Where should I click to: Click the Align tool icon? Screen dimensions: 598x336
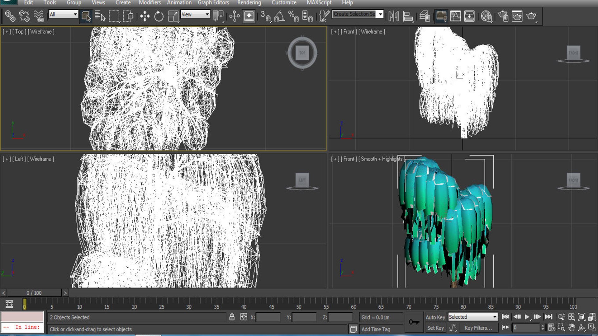pyautogui.click(x=408, y=16)
